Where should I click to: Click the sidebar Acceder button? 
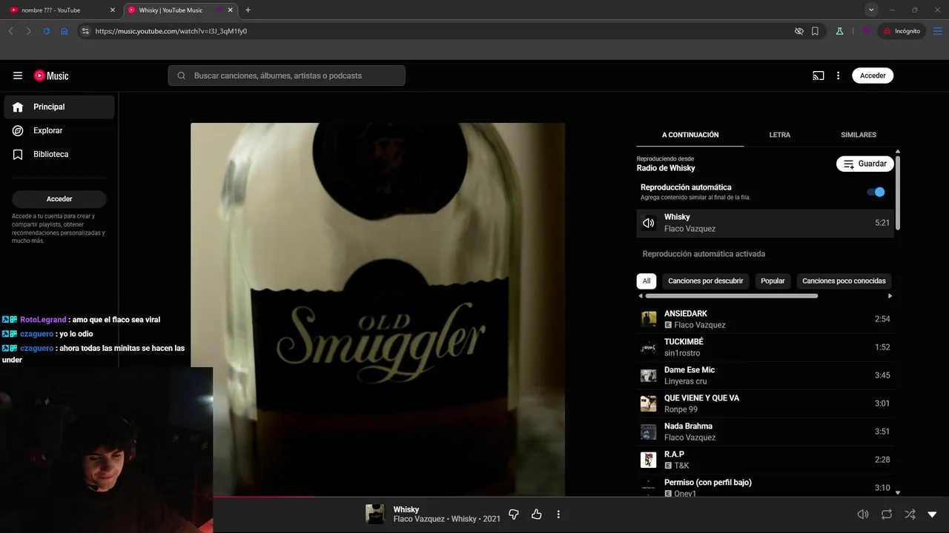[x=59, y=199]
